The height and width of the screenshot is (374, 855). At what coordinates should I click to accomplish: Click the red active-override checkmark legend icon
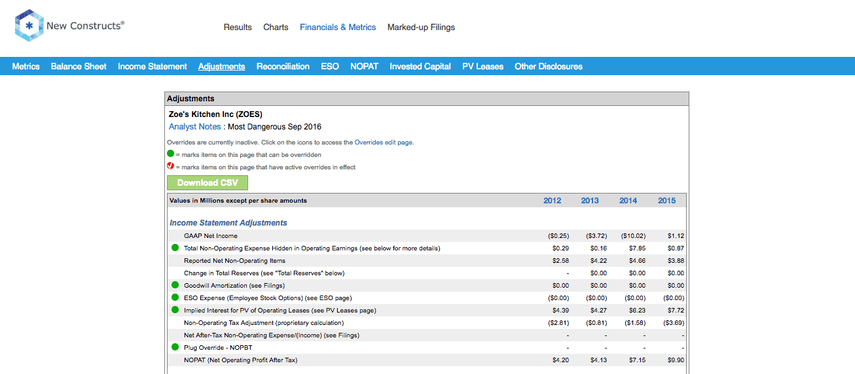pyautogui.click(x=171, y=167)
